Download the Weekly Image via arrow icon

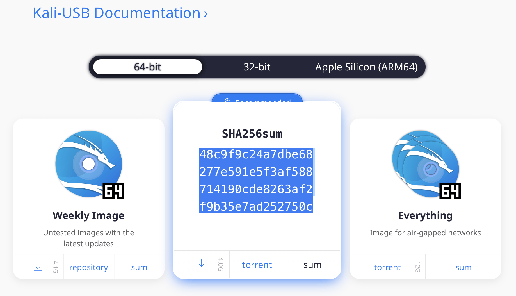tap(38, 267)
